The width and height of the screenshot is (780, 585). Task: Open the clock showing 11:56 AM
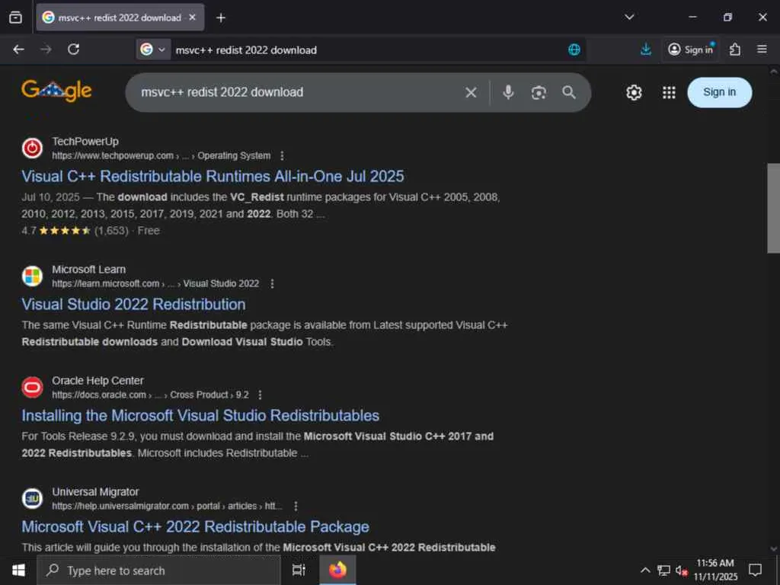point(715,570)
